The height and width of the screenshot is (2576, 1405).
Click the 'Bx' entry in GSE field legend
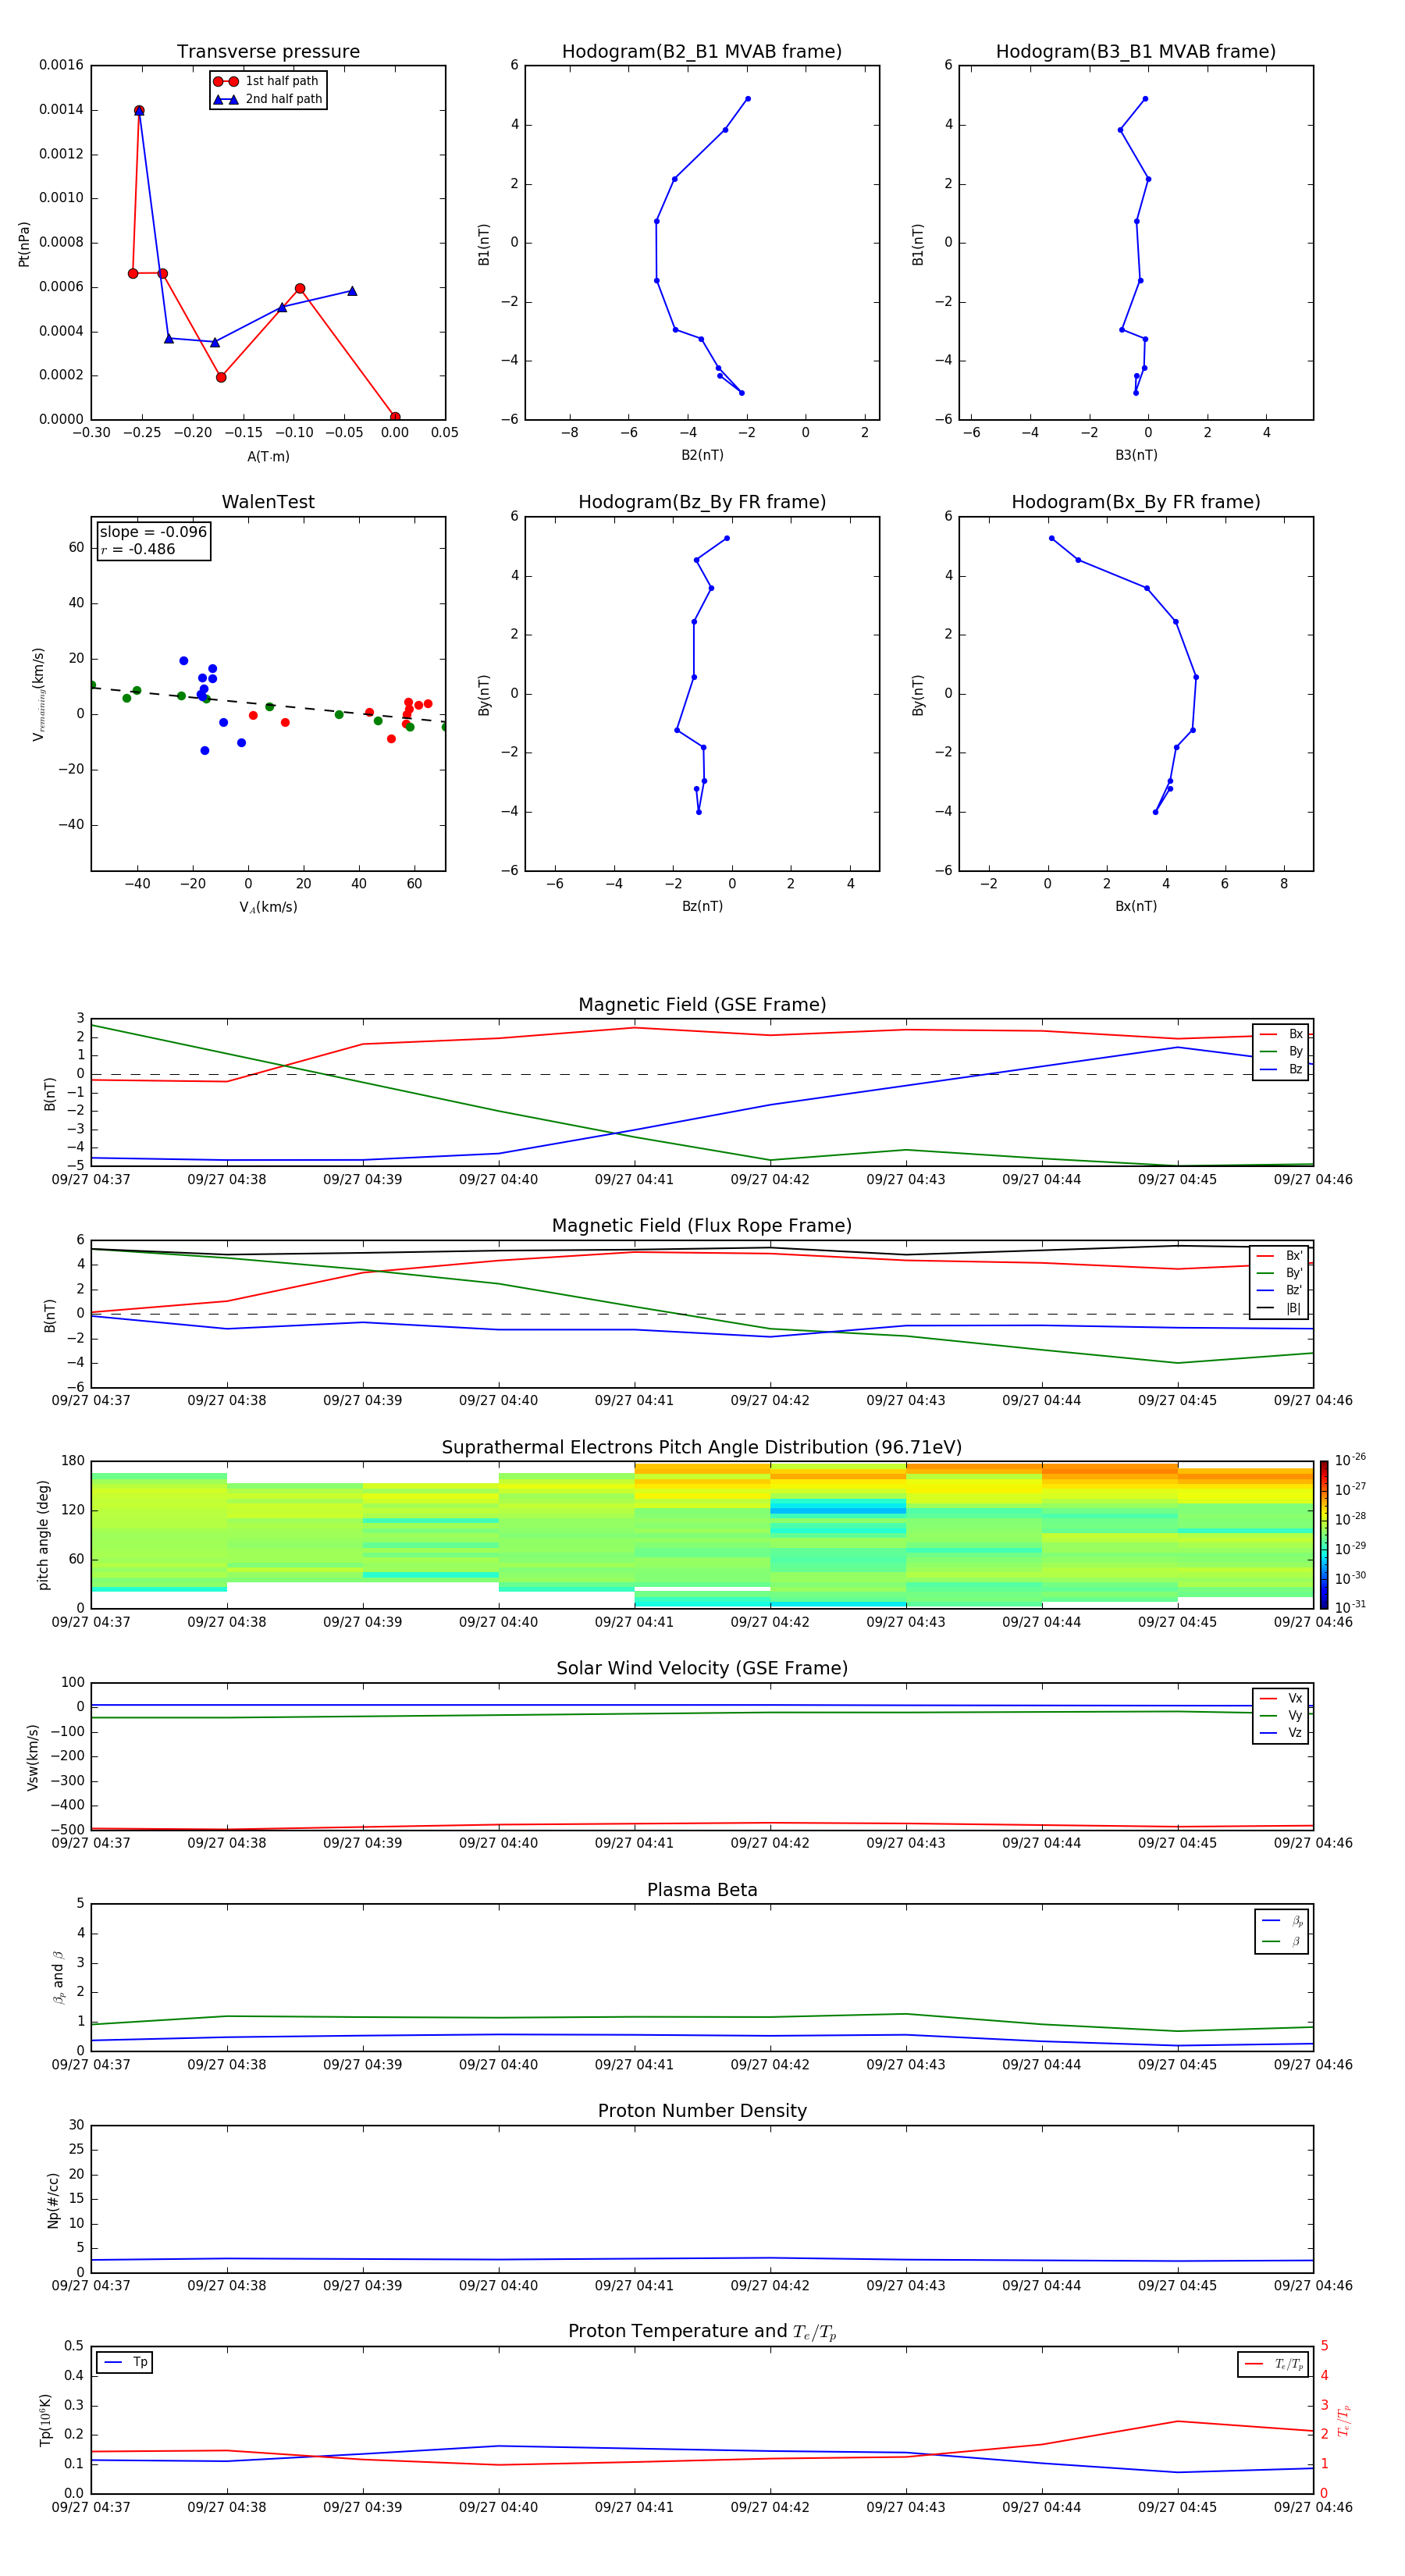tap(1281, 1034)
